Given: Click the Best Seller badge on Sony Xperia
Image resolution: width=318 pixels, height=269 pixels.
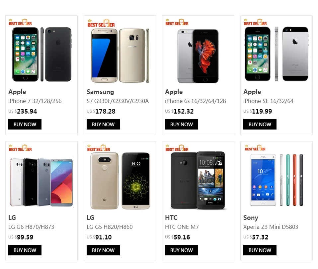Looking at the screenshot, I should click(x=255, y=148).
